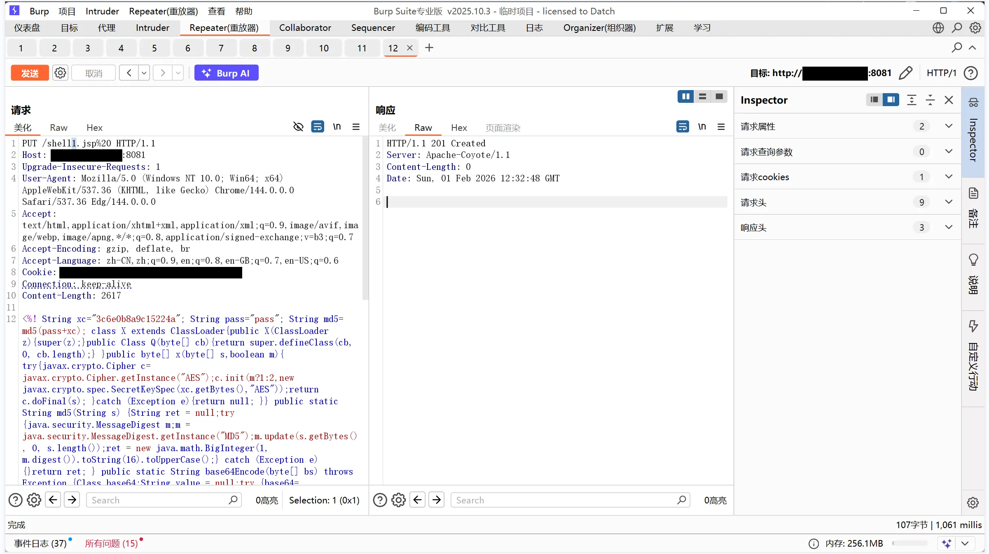Open Repeater help question mark icon
Screen dimensions: 989x554
(x=971, y=73)
